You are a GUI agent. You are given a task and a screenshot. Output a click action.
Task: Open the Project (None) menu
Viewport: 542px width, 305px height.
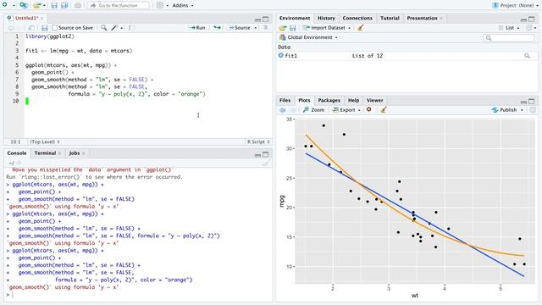pyautogui.click(x=516, y=6)
